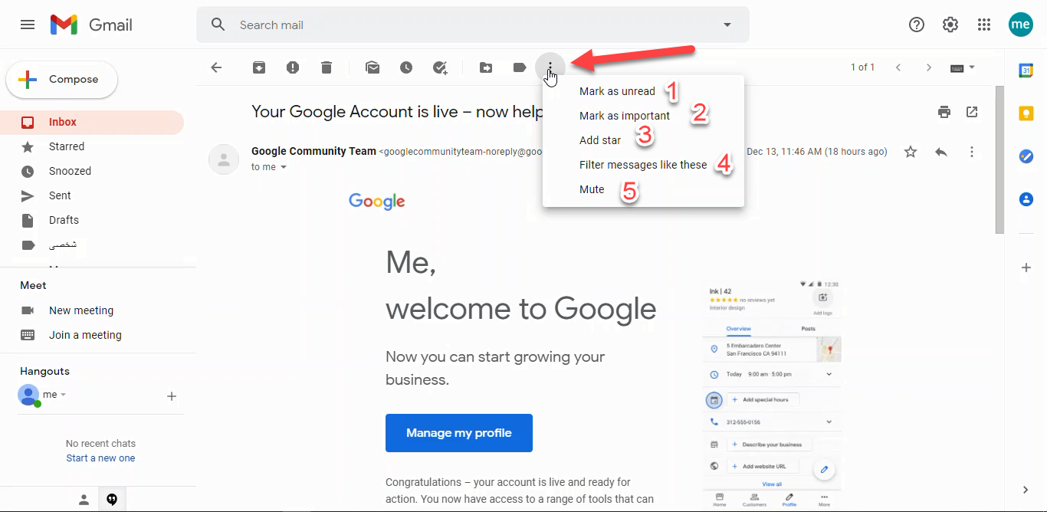Click the Google logo in email
Image resolution: width=1047 pixels, height=512 pixels.
(x=377, y=202)
